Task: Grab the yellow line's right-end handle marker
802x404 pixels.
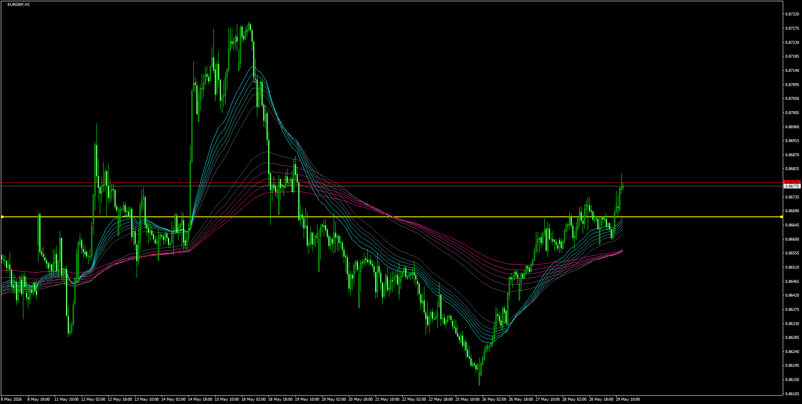Action: 782,217
